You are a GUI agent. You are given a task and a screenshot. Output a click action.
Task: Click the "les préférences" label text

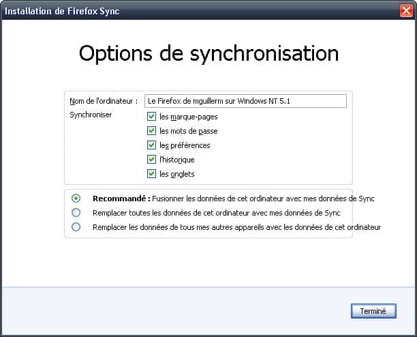coord(185,145)
